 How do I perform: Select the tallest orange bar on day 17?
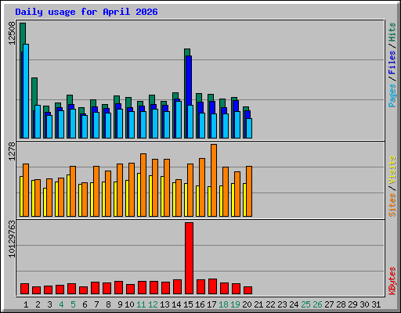pyautogui.click(x=214, y=180)
